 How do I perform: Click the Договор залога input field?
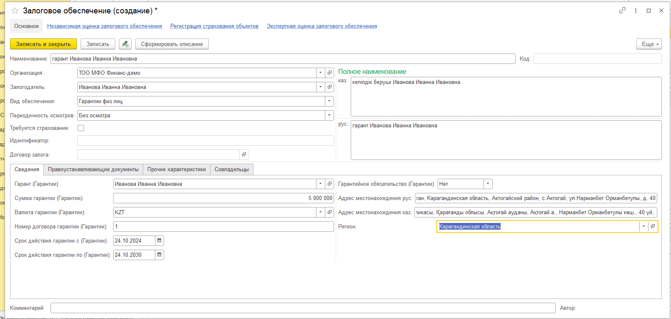pos(158,154)
